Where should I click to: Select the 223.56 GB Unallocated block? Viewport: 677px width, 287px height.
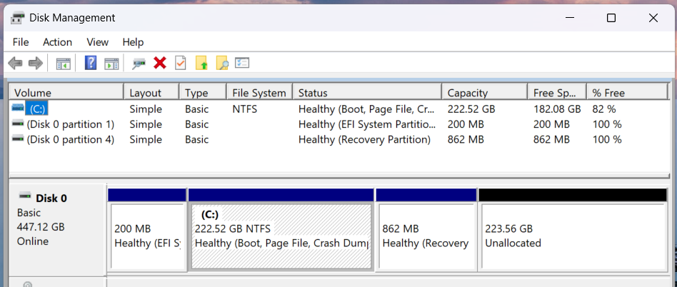click(x=573, y=236)
